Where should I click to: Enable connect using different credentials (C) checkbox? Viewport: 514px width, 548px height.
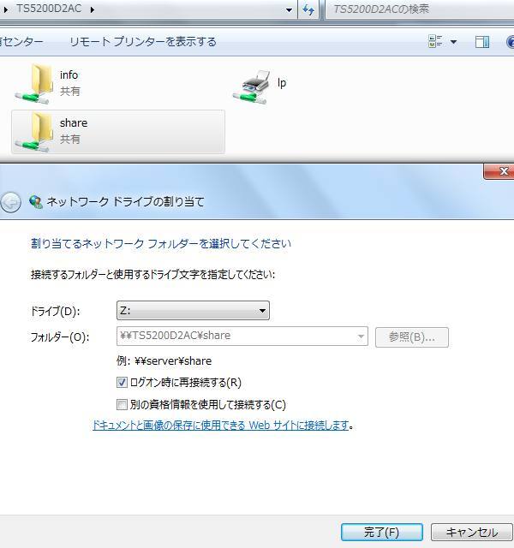(x=122, y=404)
